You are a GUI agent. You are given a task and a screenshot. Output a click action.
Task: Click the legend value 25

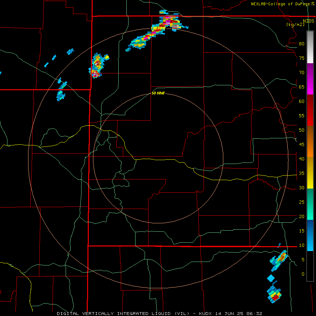coord(302,202)
